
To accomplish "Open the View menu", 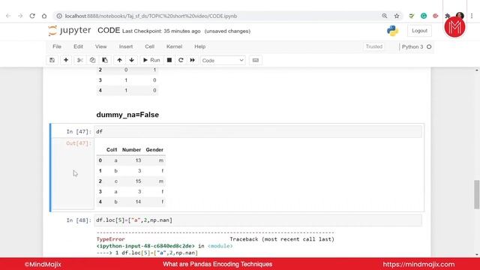I will coord(100,46).
